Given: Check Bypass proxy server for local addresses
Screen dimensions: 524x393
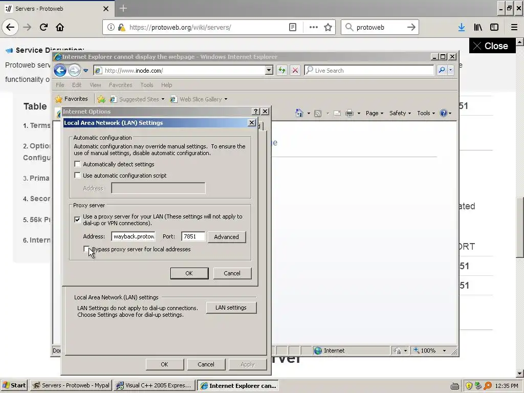Looking at the screenshot, I should pyautogui.click(x=86, y=249).
